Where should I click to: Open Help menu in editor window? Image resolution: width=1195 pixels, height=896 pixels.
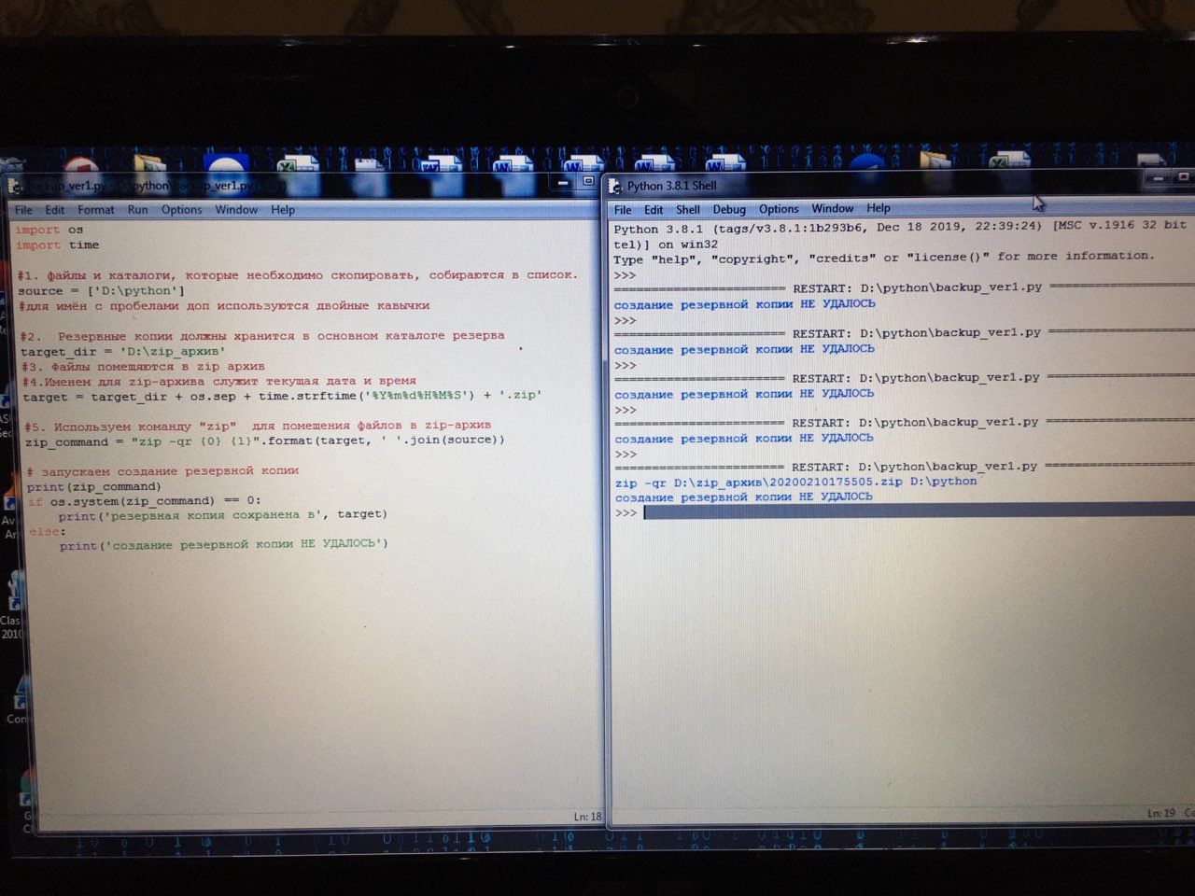pyautogui.click(x=283, y=210)
